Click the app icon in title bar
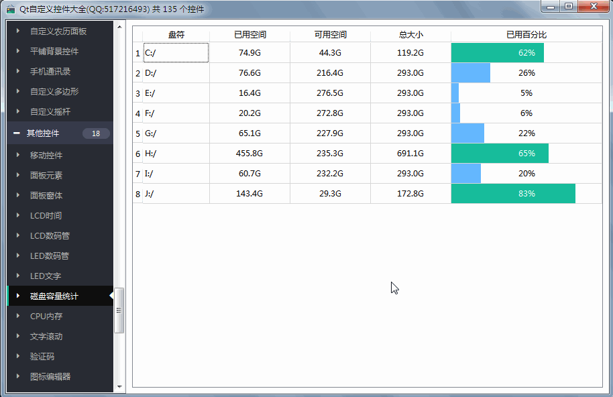The width and height of the screenshot is (613, 397). click(x=10, y=9)
